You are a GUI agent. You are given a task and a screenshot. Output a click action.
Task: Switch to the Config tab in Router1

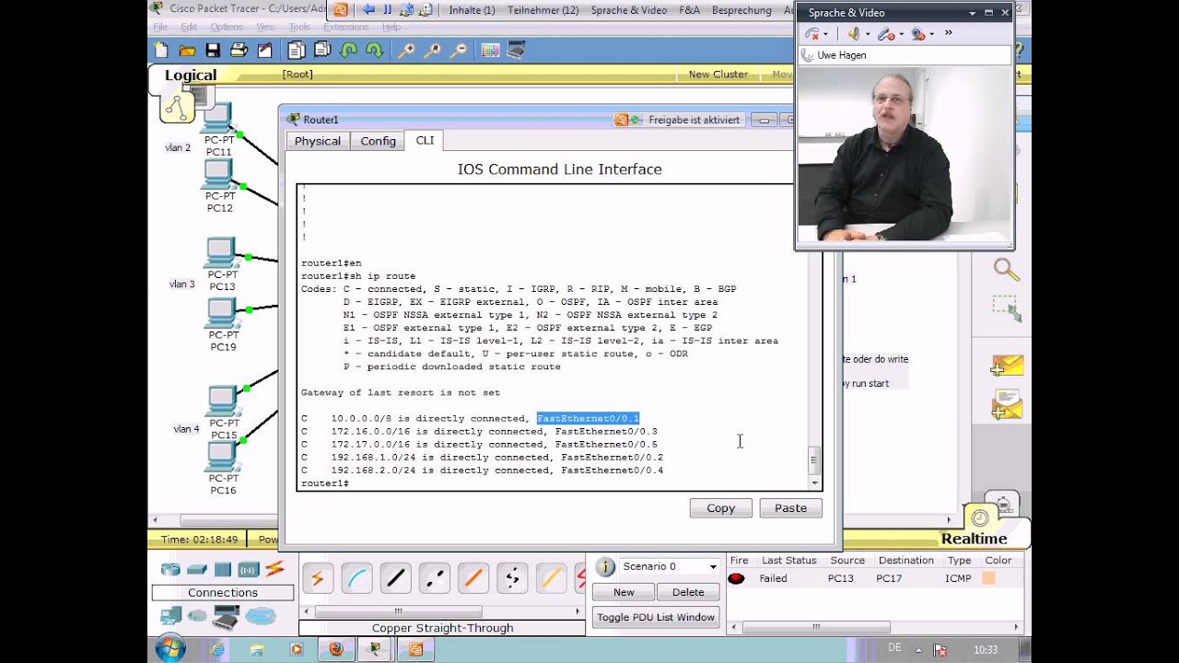pyautogui.click(x=378, y=141)
